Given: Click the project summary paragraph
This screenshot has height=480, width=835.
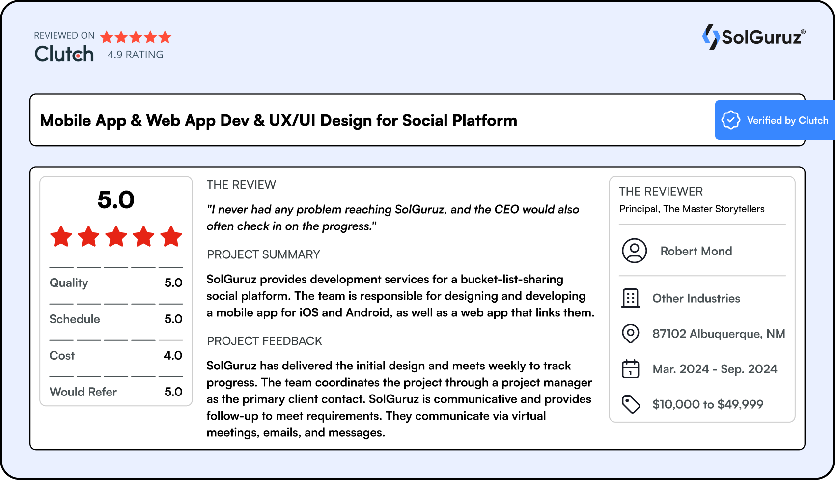Looking at the screenshot, I should [400, 296].
